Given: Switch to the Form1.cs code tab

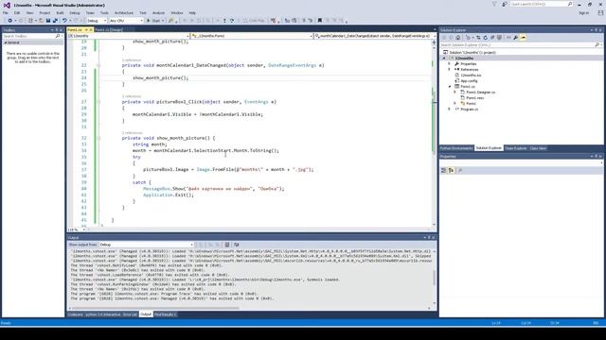Looking at the screenshot, I should pyautogui.click(x=75, y=29).
